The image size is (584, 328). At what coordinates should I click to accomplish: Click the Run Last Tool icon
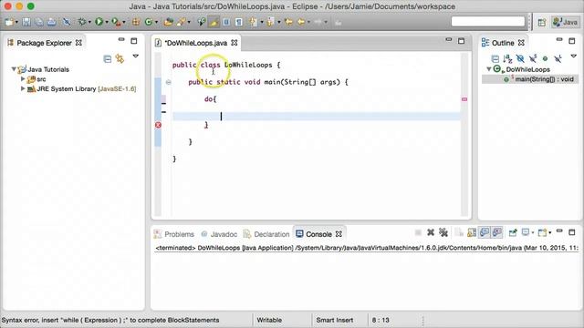[116, 22]
